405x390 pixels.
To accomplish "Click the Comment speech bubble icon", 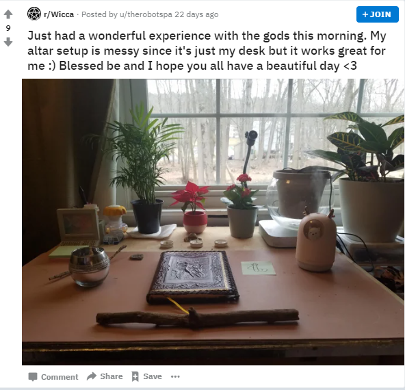I will point(33,376).
